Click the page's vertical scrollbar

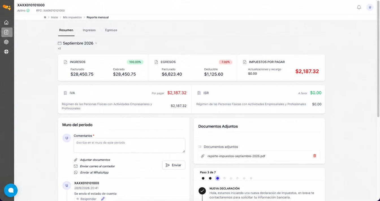(x=379, y=59)
